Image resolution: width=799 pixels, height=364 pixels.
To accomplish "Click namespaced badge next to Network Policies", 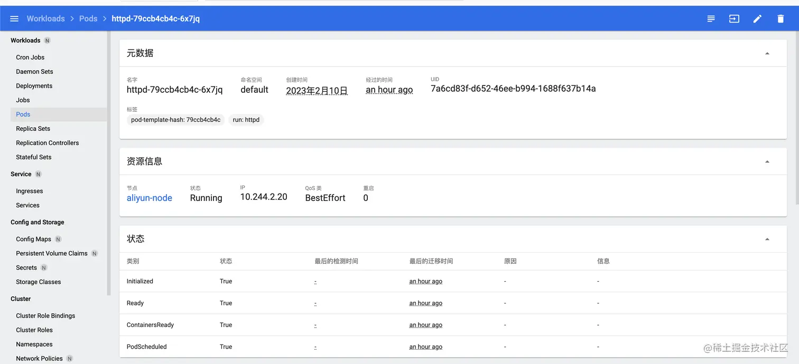I will pyautogui.click(x=70, y=358).
